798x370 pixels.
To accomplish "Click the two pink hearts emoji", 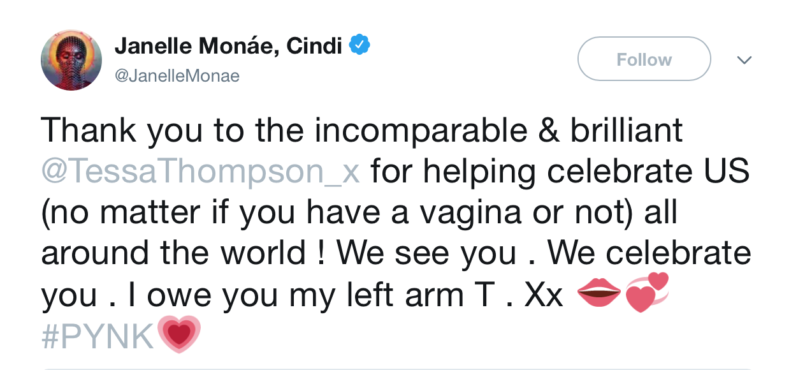I will tap(646, 293).
